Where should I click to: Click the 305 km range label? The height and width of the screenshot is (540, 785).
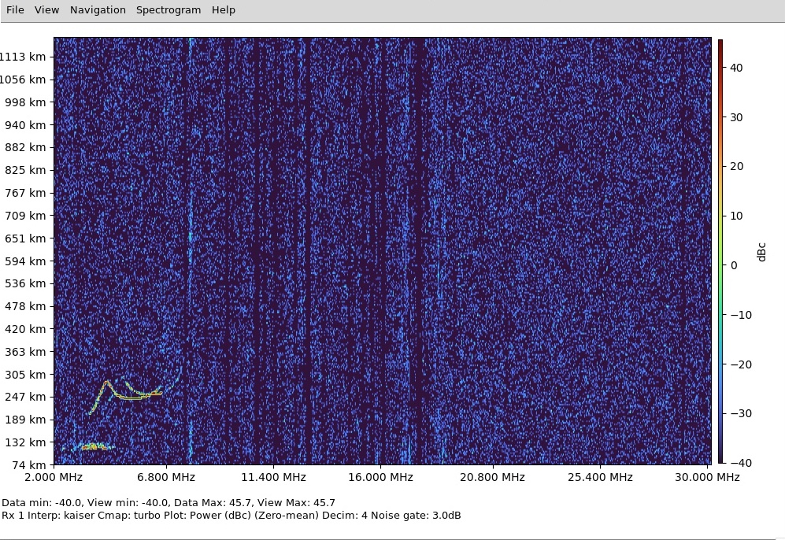25,375
